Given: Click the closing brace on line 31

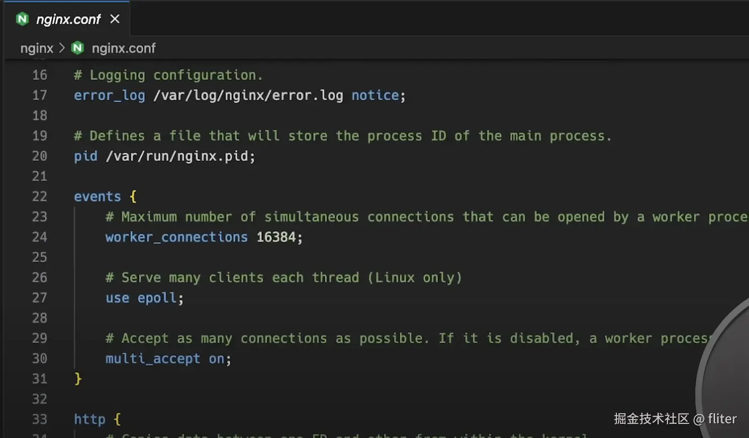Looking at the screenshot, I should (x=78, y=379).
